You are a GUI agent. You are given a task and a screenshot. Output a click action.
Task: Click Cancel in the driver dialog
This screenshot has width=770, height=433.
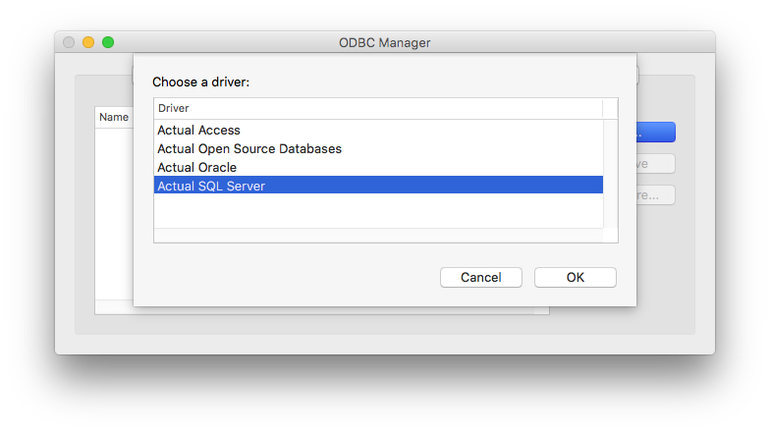[481, 277]
